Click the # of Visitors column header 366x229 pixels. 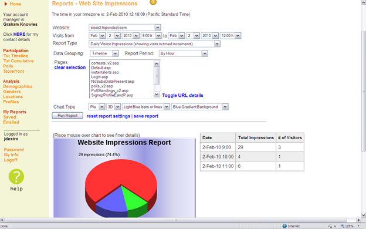coord(290,137)
